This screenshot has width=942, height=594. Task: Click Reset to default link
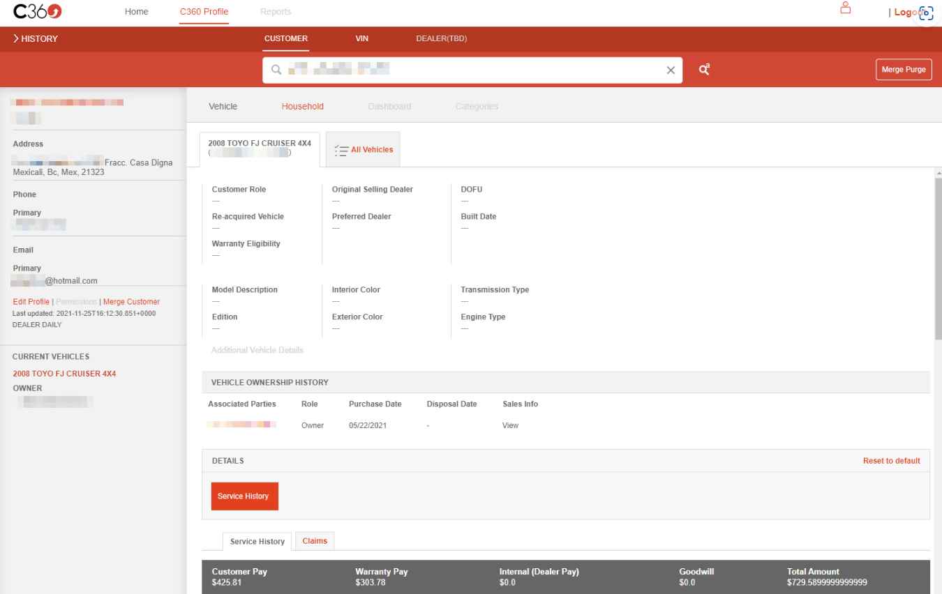tap(891, 461)
